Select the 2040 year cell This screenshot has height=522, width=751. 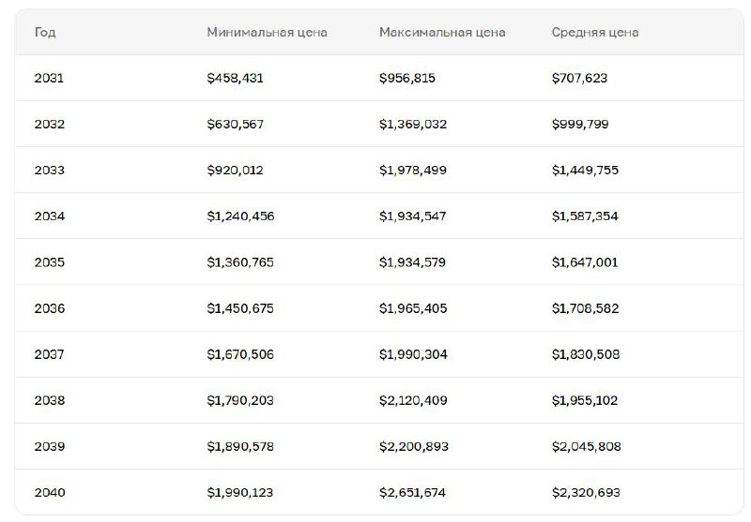(x=49, y=492)
